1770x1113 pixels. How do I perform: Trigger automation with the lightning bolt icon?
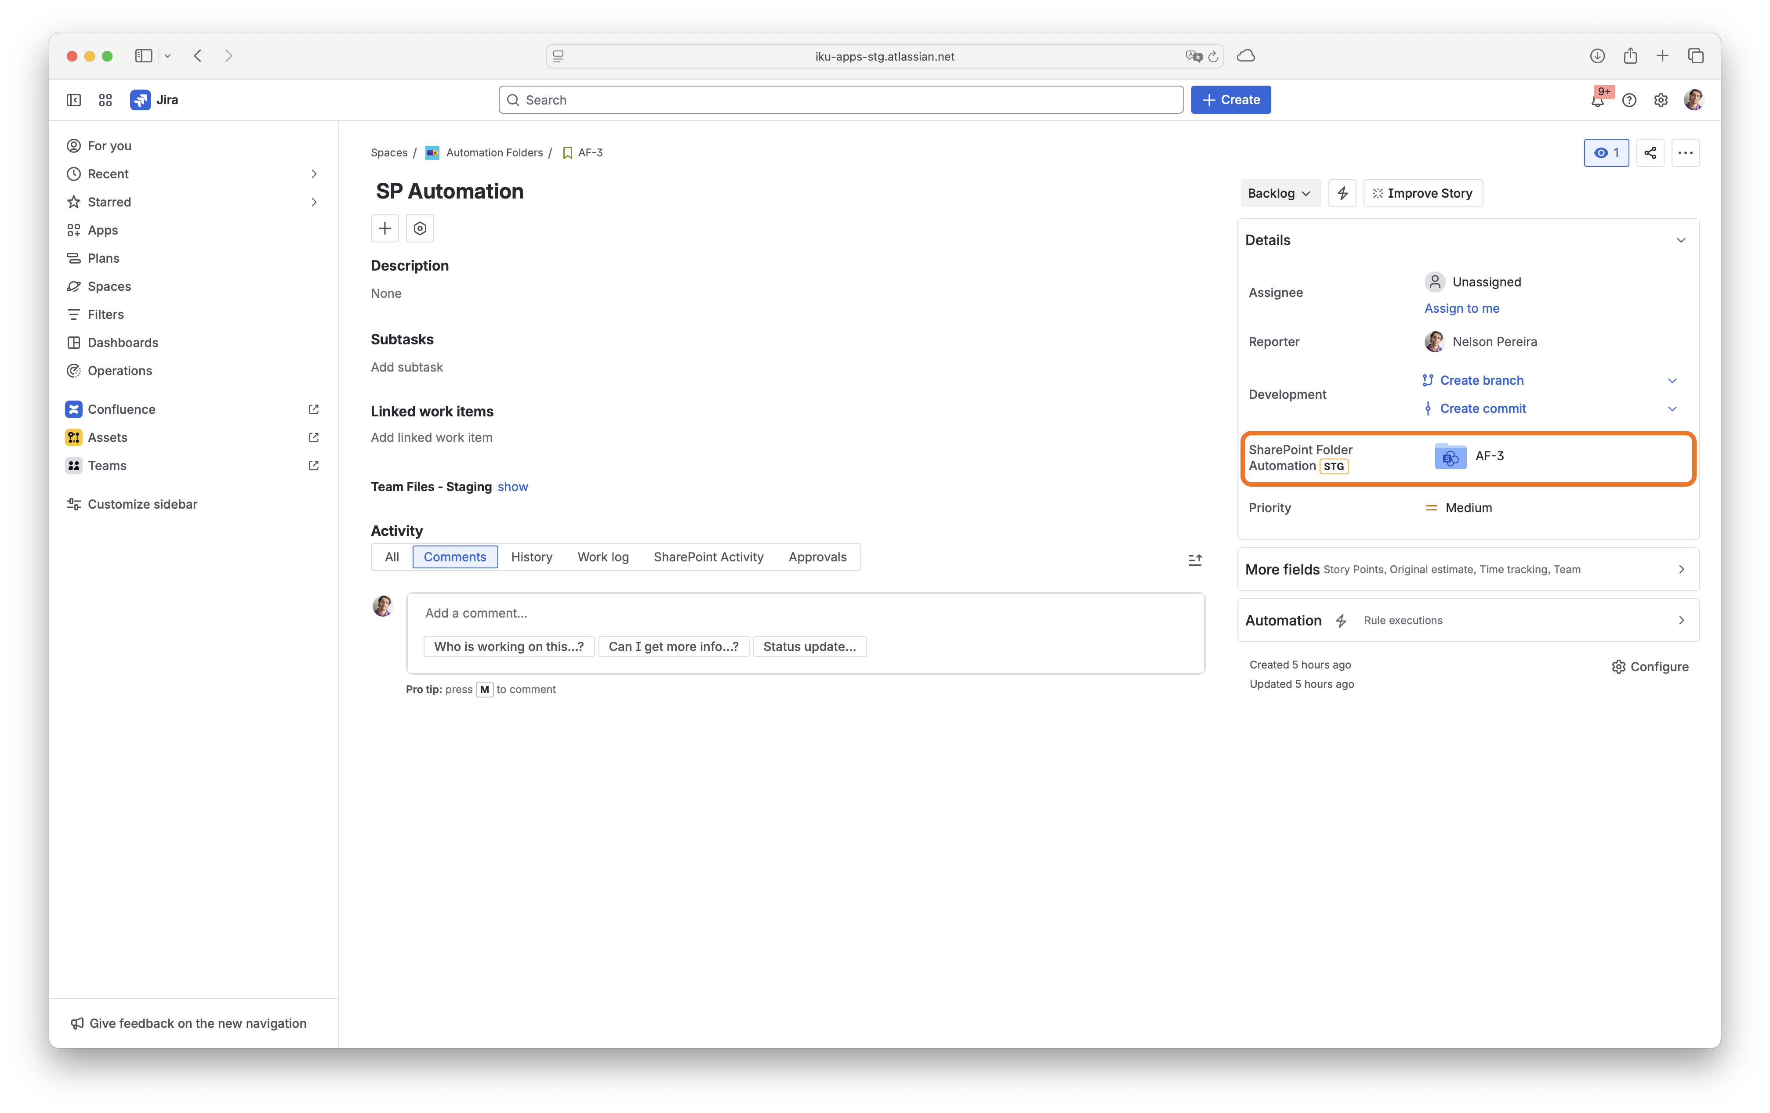click(x=1342, y=192)
